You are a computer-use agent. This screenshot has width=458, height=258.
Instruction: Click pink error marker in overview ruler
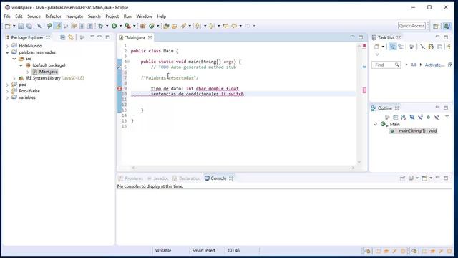[364, 90]
